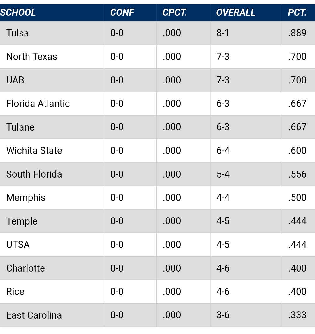Viewport: 315px width, 334px height.
Task: Select the OVERALL column header
Action: coord(236,13)
